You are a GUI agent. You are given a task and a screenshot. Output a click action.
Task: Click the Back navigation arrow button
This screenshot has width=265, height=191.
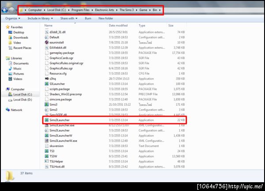pos(4,10)
